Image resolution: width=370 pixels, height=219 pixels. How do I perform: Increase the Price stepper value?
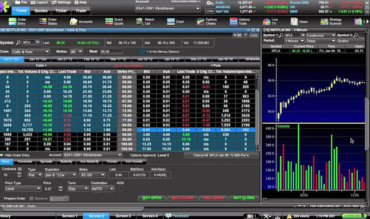point(60,187)
